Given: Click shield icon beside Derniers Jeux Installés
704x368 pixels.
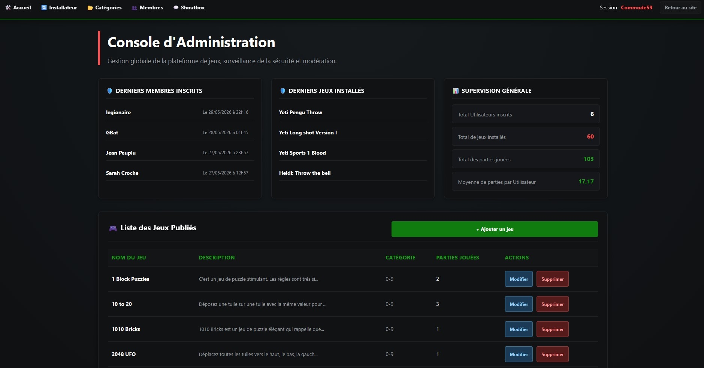Looking at the screenshot, I should pos(283,91).
